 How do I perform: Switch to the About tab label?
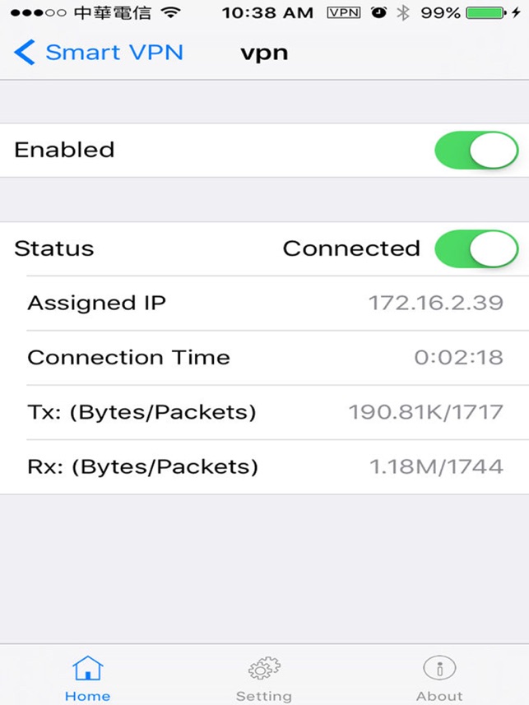[439, 696]
